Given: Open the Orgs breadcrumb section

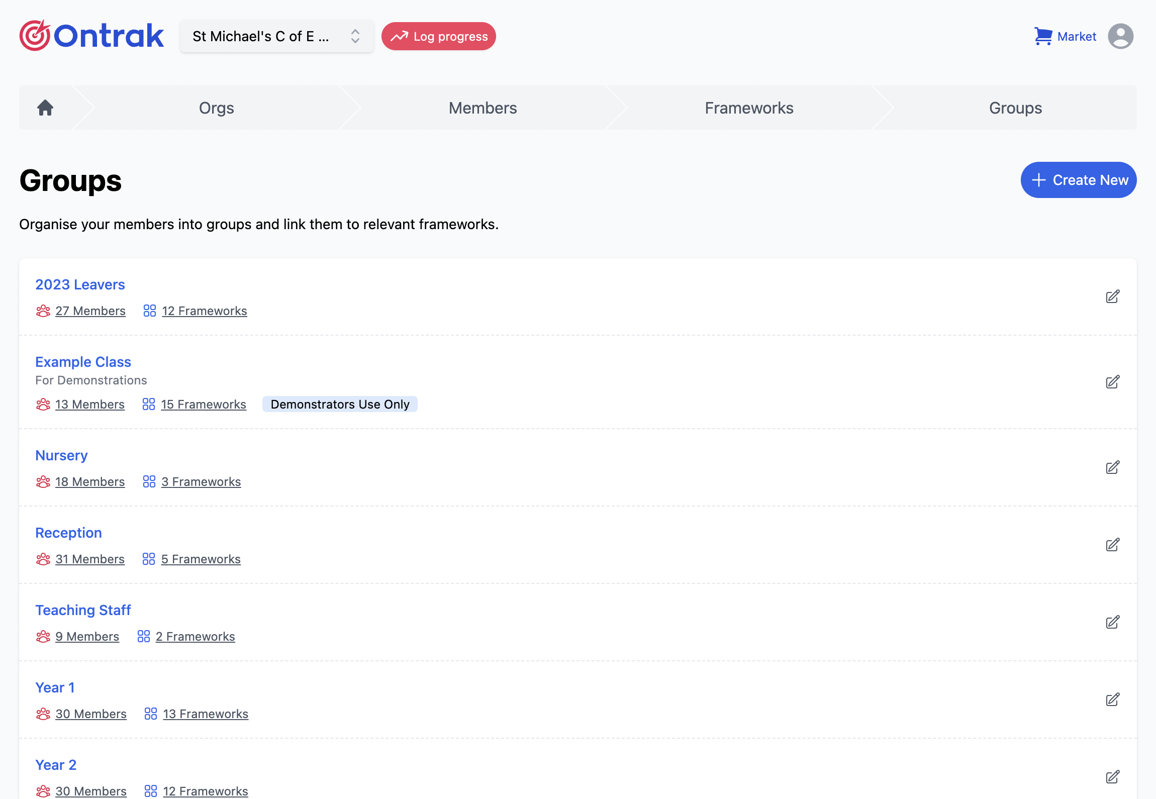Looking at the screenshot, I should [x=216, y=108].
